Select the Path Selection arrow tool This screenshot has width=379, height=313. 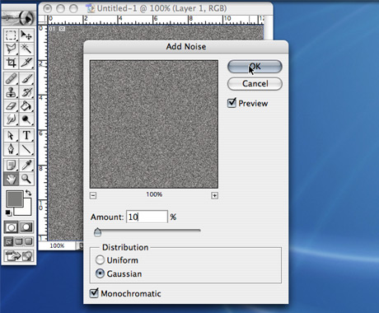point(12,136)
